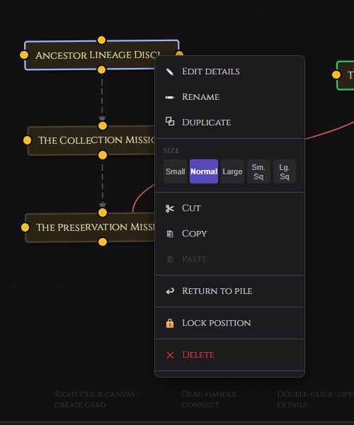This screenshot has height=425, width=354.
Task: Click top handle of Collection Mission card
Action: coord(103,126)
